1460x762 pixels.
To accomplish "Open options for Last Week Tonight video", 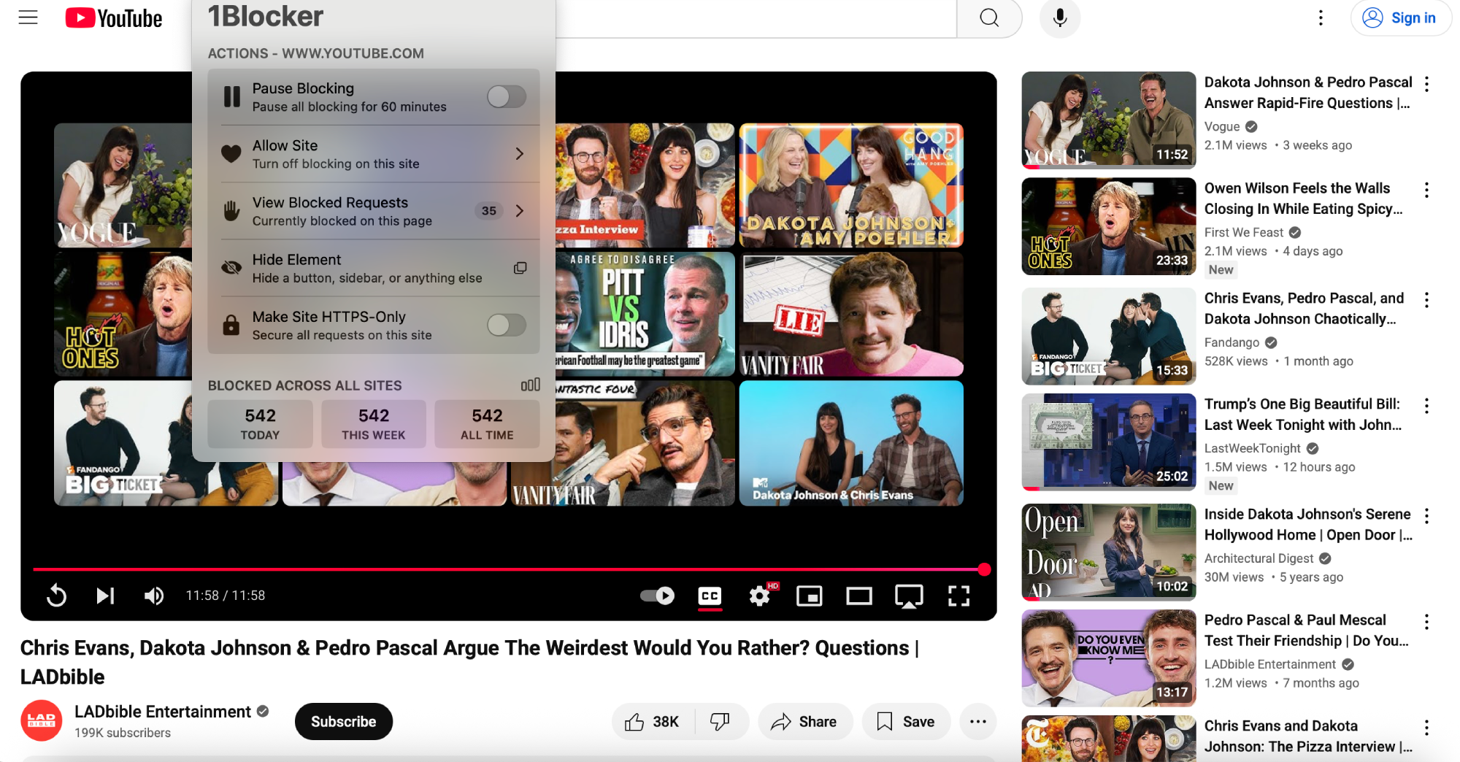I will pos(1426,405).
